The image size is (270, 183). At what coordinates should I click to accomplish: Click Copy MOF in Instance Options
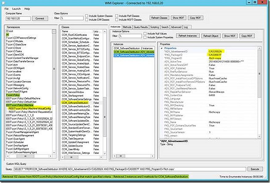point(247,36)
